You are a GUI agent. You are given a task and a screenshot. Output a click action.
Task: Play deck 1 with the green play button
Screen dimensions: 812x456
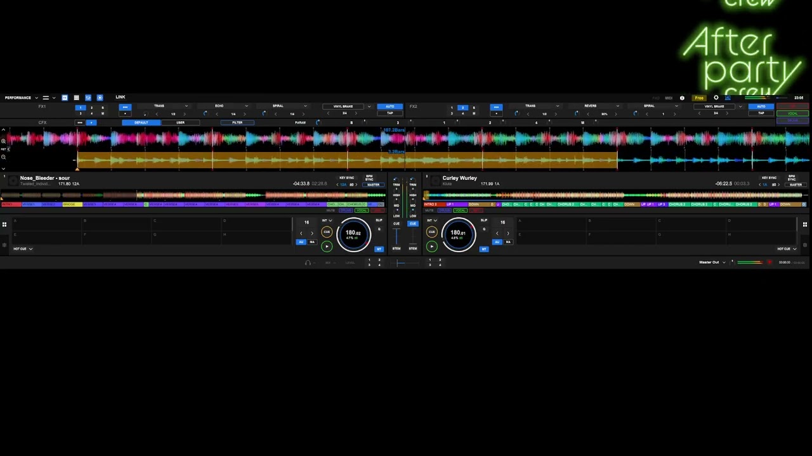click(x=327, y=246)
